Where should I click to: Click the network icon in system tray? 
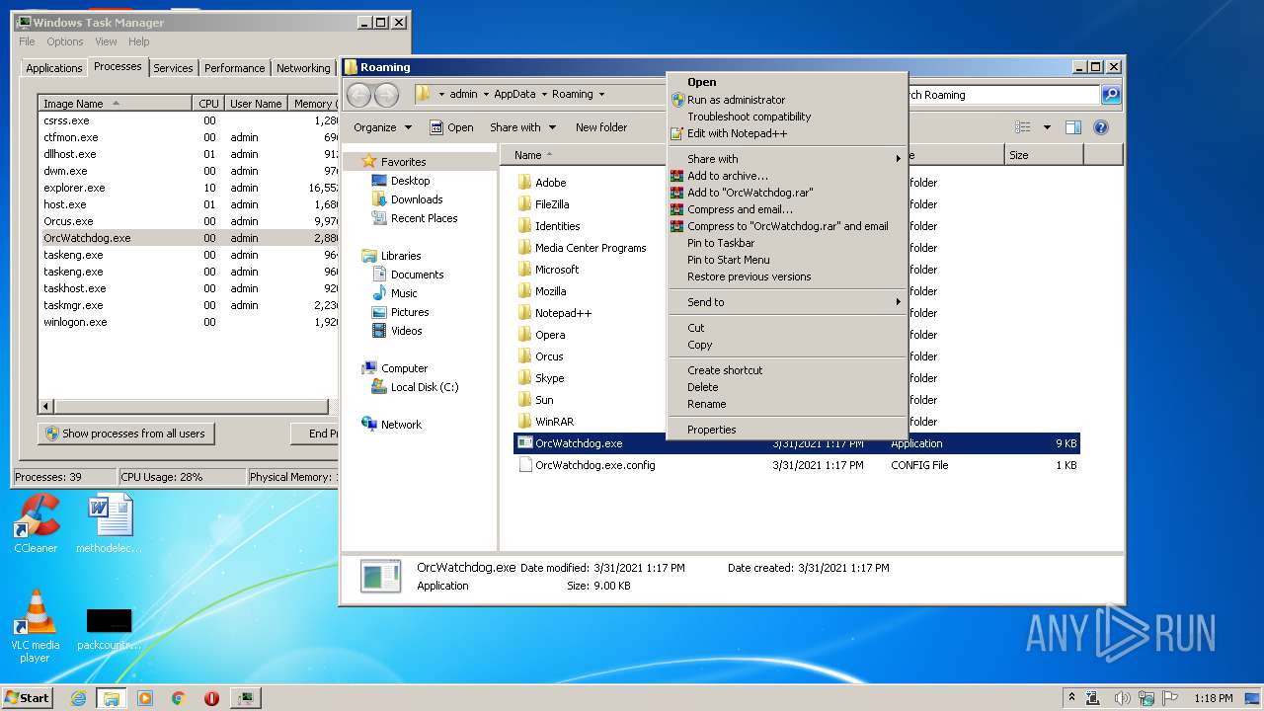1148,698
